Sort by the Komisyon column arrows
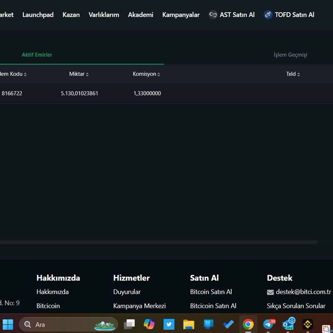 point(159,74)
